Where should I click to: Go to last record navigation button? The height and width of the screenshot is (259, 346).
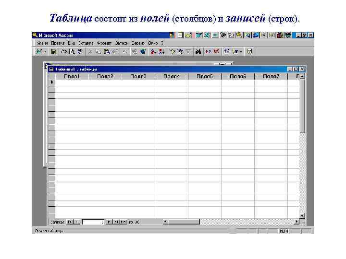(116, 222)
